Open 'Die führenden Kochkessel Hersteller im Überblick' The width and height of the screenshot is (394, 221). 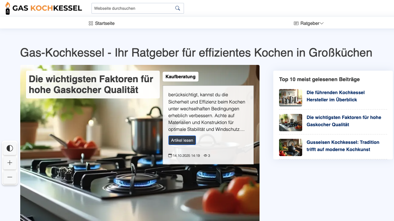(x=335, y=96)
